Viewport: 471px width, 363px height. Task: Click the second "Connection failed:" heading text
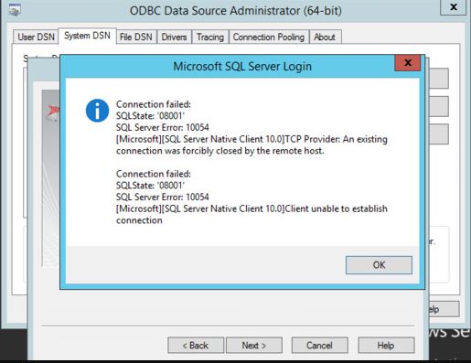[154, 174]
